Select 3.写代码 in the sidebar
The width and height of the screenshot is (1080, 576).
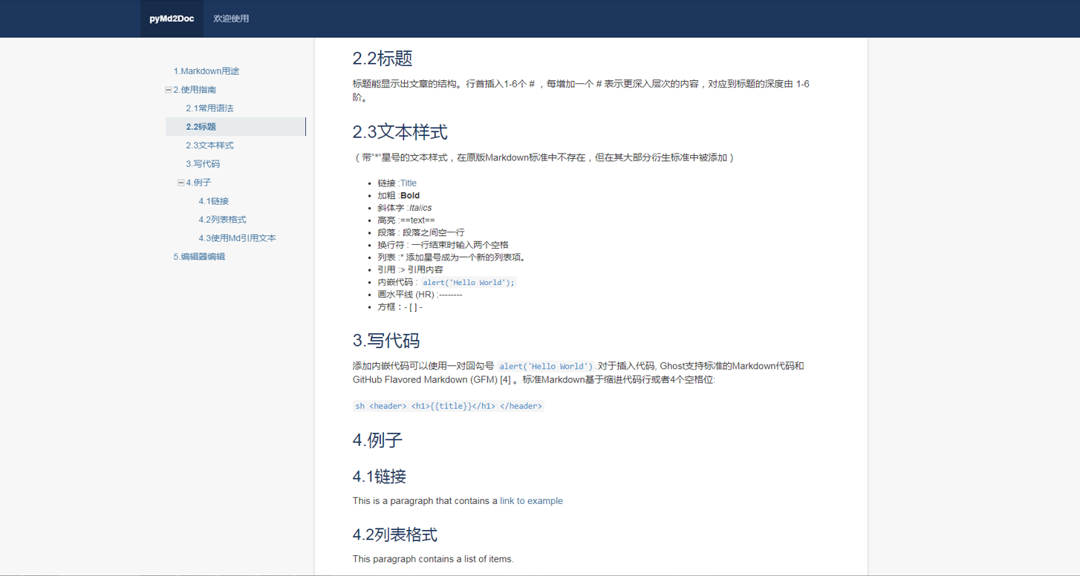[x=204, y=163]
